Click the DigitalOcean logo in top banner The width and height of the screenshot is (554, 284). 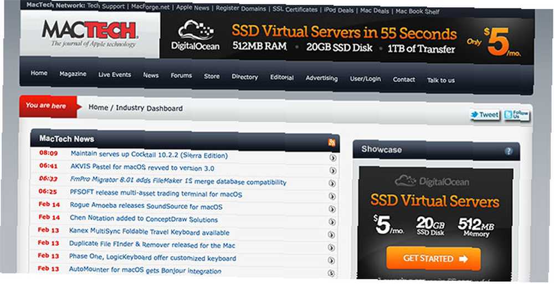[196, 35]
